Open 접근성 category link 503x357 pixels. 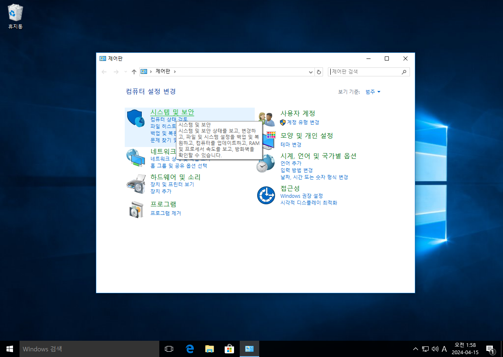pos(290,188)
